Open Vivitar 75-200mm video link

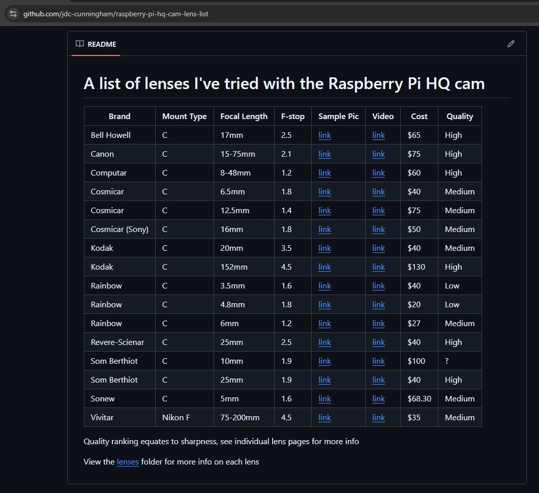tap(378, 418)
